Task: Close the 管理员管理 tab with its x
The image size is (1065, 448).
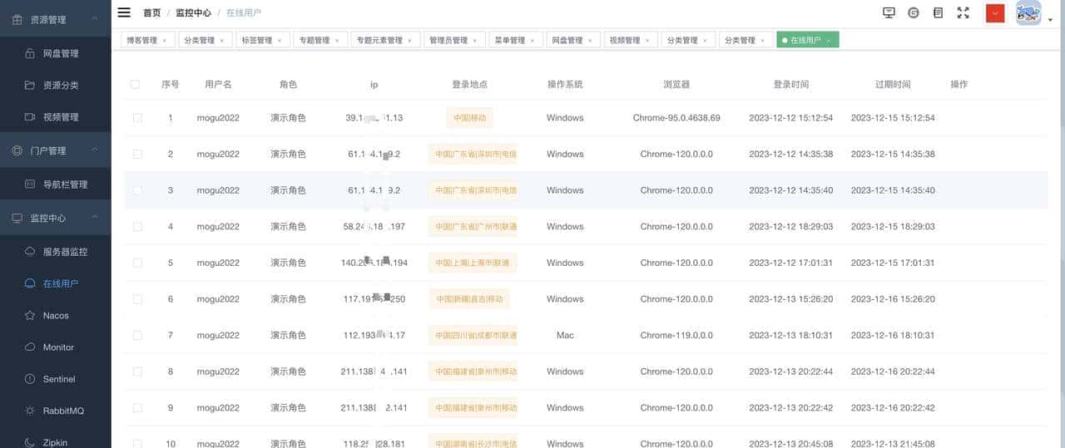Action: coord(475,40)
